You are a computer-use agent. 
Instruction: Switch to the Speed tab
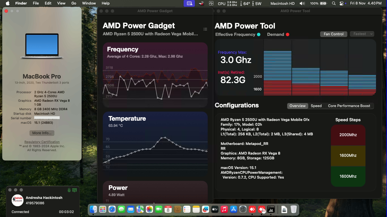point(316,106)
